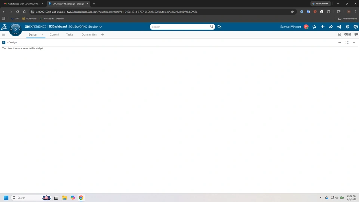Viewport: 359px width, 202px height.
Task: Click the search magnifier icon
Action: [x=212, y=27]
